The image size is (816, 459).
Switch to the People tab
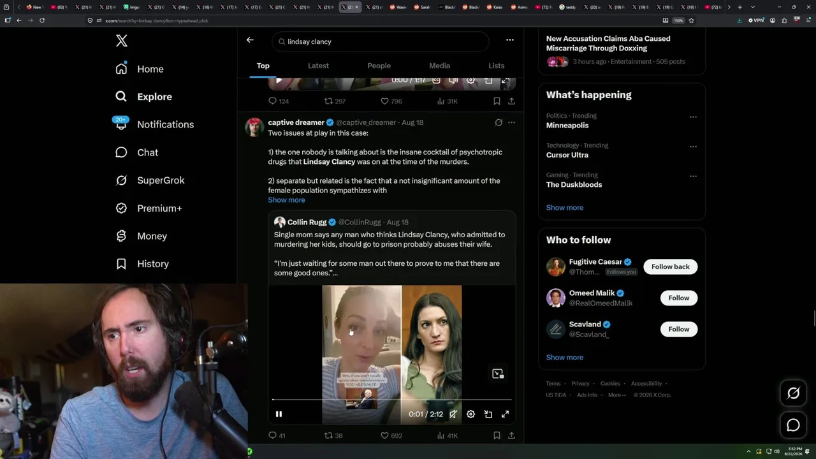(x=379, y=66)
